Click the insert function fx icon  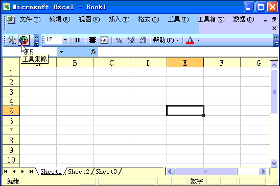(94, 52)
